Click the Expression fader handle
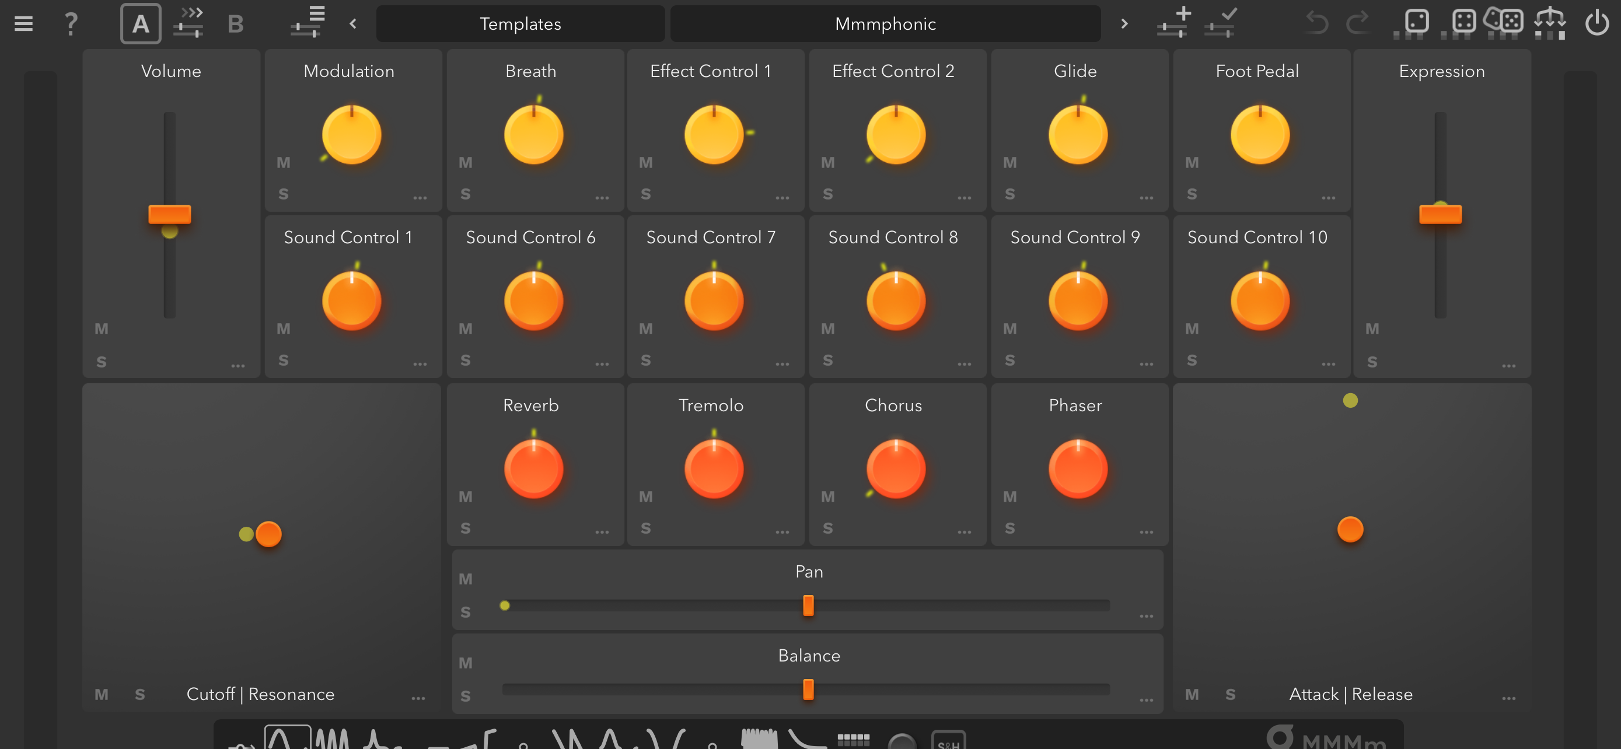1621x749 pixels. point(1440,215)
